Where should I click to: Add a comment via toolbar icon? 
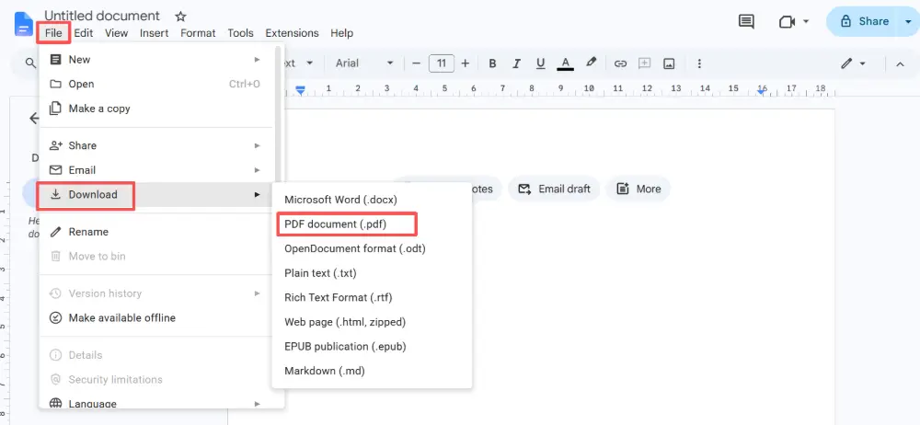click(644, 63)
